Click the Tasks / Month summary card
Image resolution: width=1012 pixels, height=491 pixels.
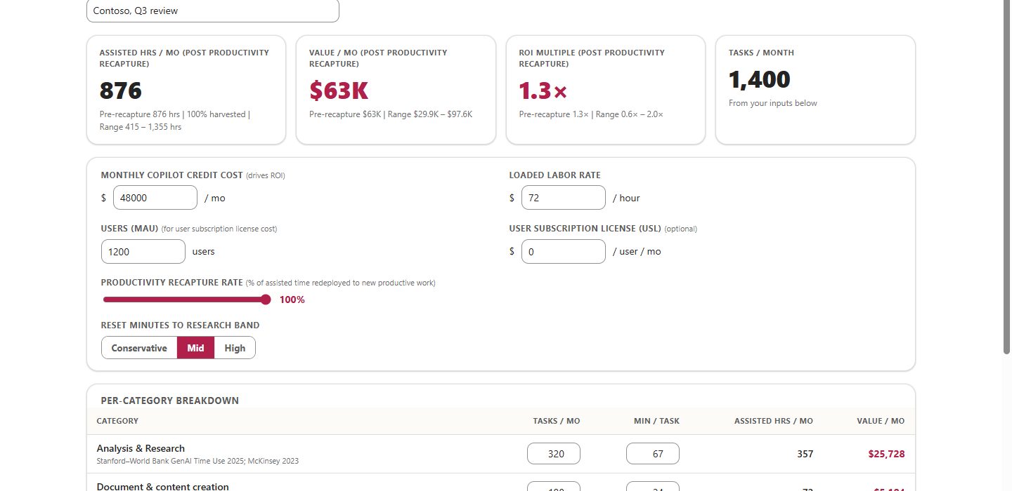(x=815, y=90)
